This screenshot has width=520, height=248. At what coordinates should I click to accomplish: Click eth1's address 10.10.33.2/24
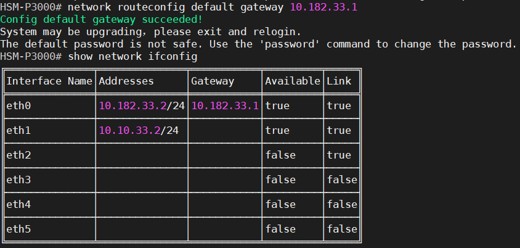(x=139, y=130)
